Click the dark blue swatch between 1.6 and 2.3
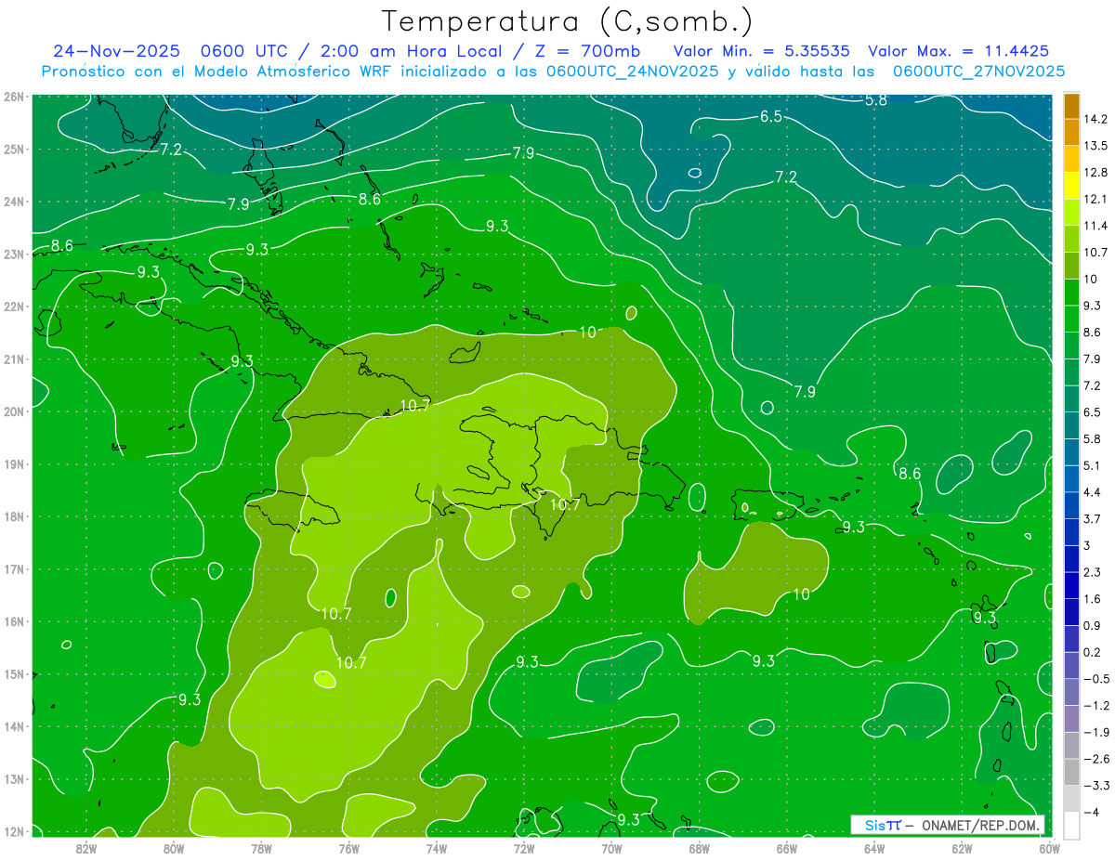1115x861 pixels. (x=1070, y=586)
